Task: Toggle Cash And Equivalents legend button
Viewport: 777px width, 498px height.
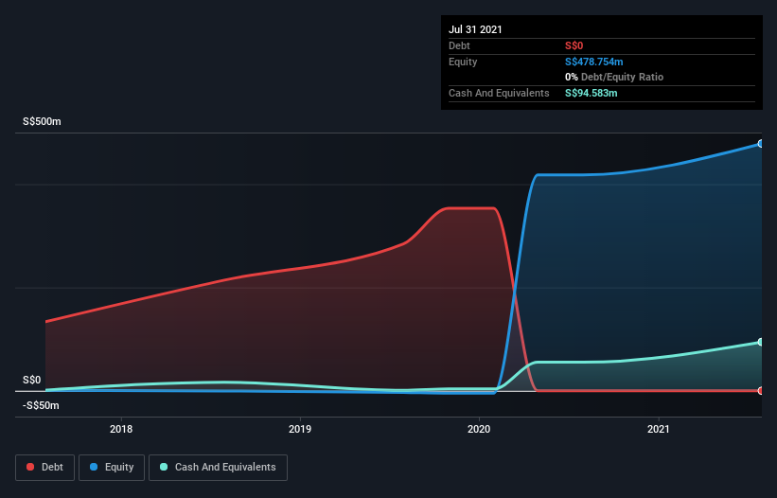Action: click(x=218, y=468)
